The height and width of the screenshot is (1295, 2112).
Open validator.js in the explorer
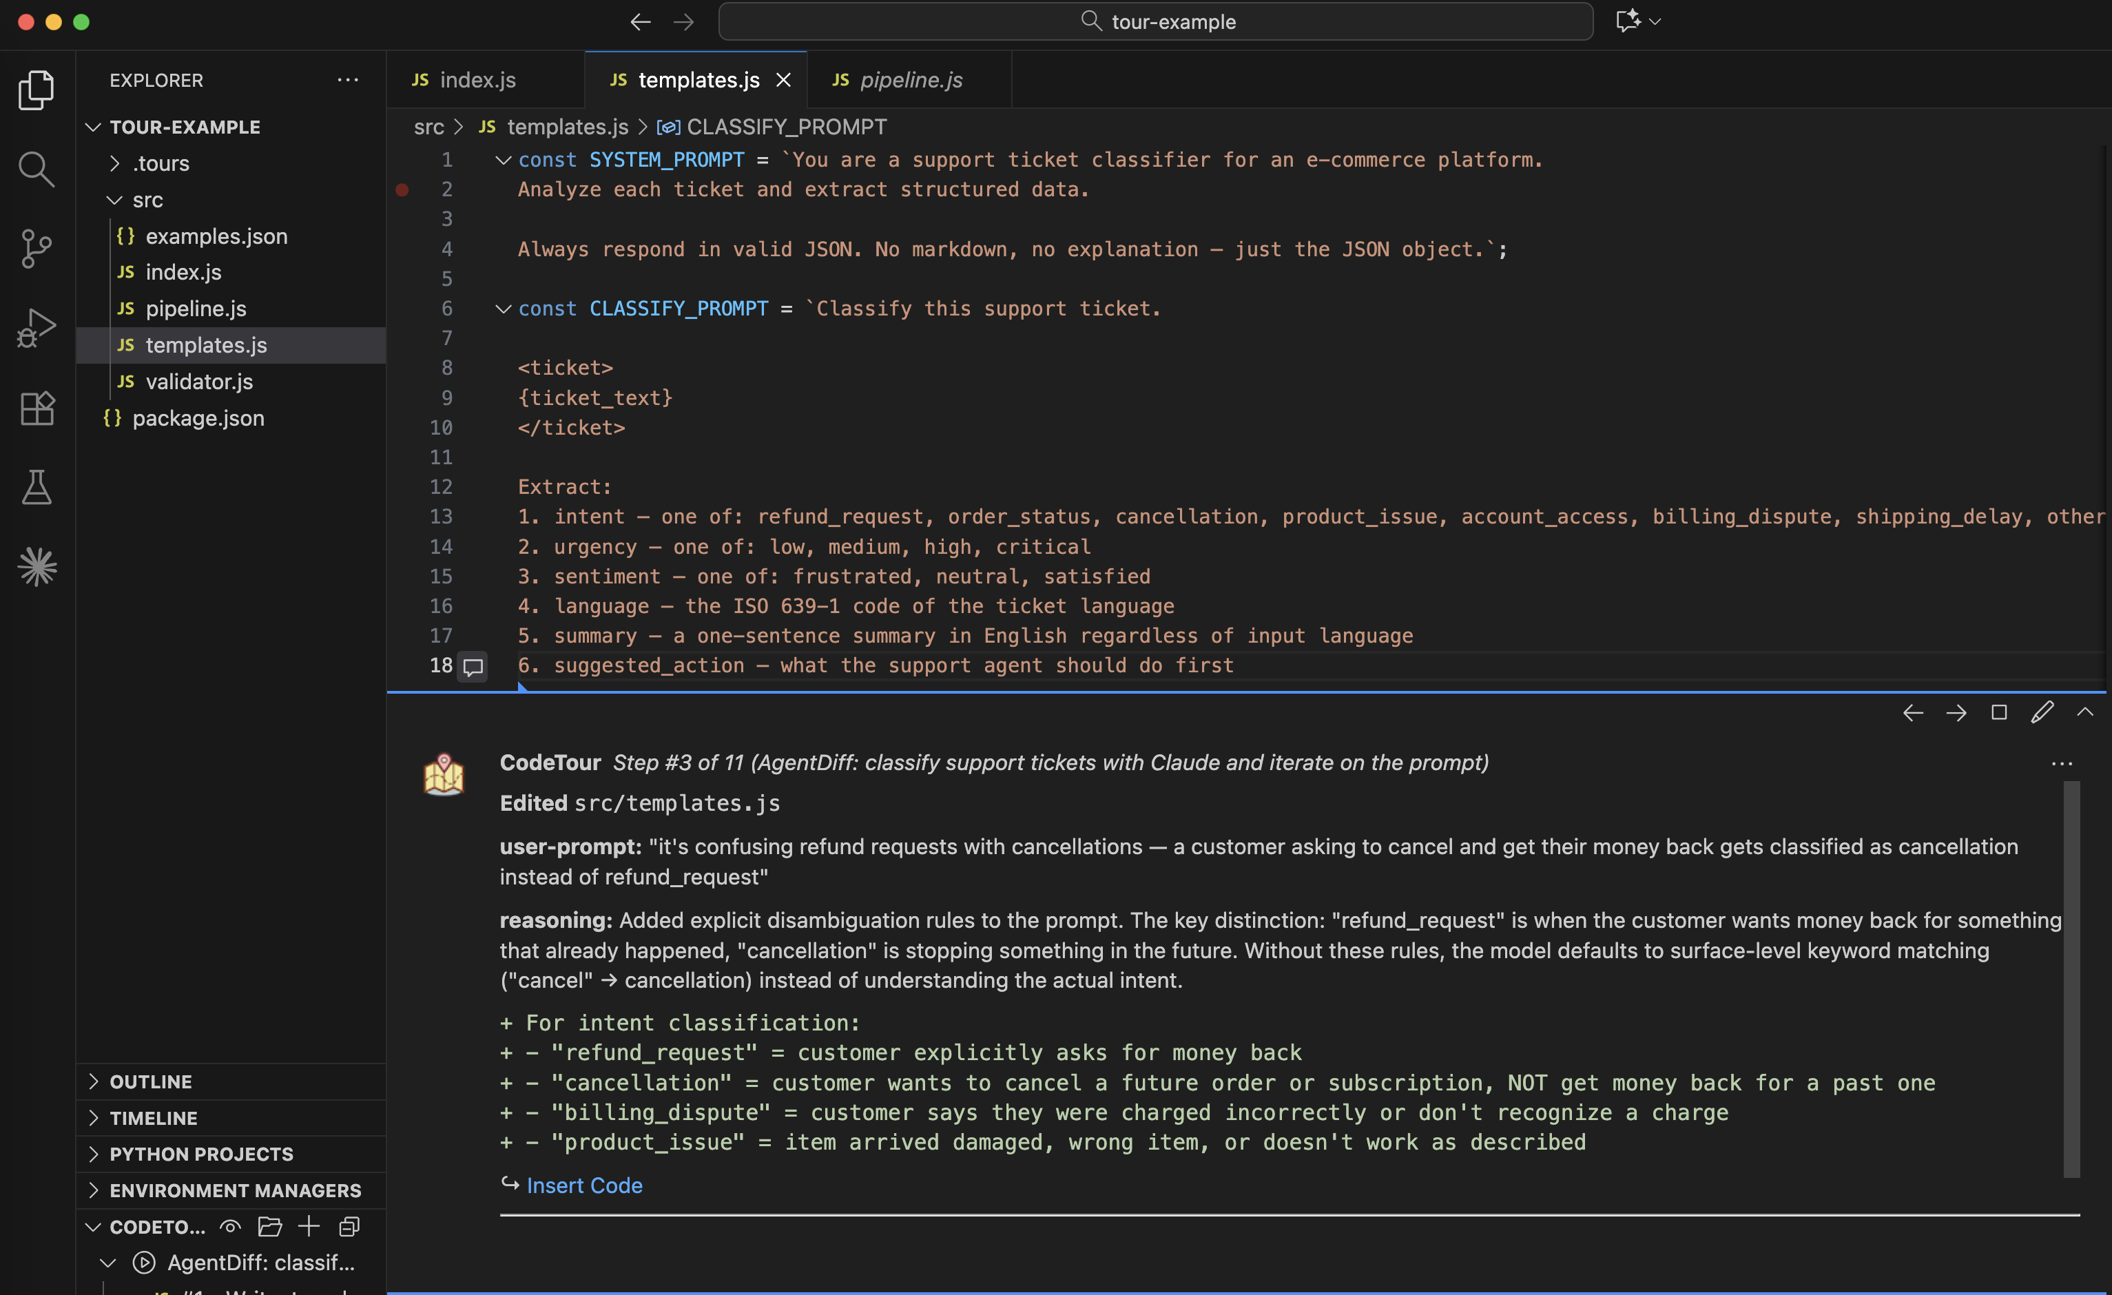(x=199, y=382)
